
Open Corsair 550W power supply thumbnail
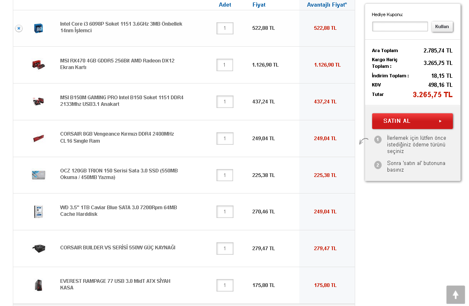pos(38,248)
